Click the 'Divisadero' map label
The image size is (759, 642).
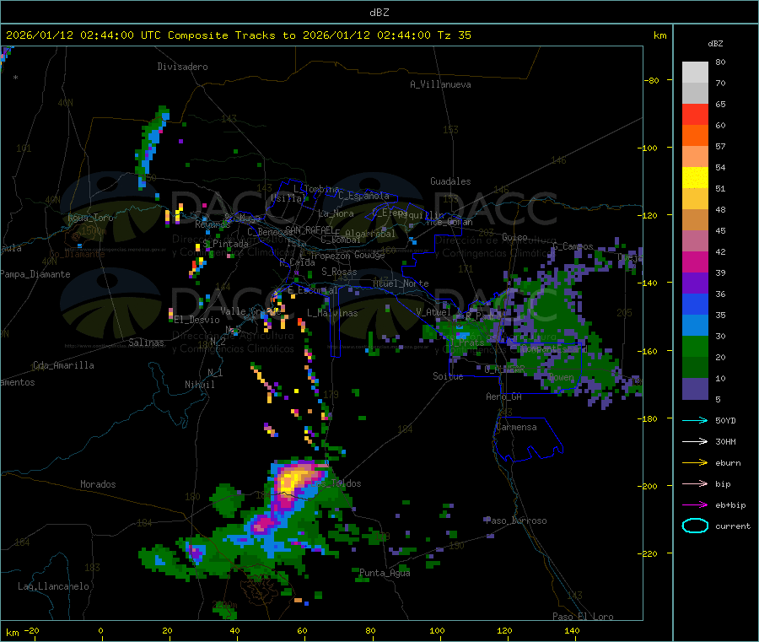click(182, 67)
